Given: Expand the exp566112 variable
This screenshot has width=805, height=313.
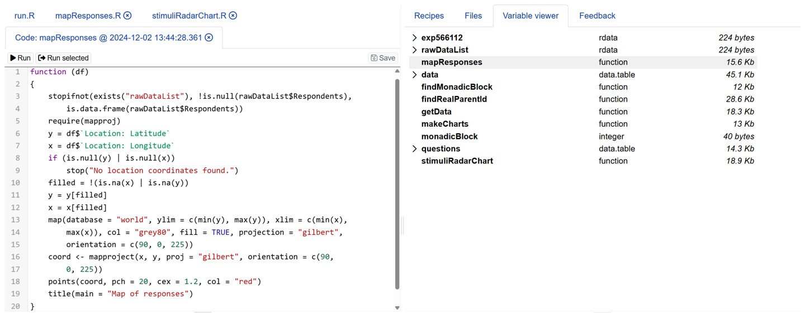Looking at the screenshot, I should [414, 38].
